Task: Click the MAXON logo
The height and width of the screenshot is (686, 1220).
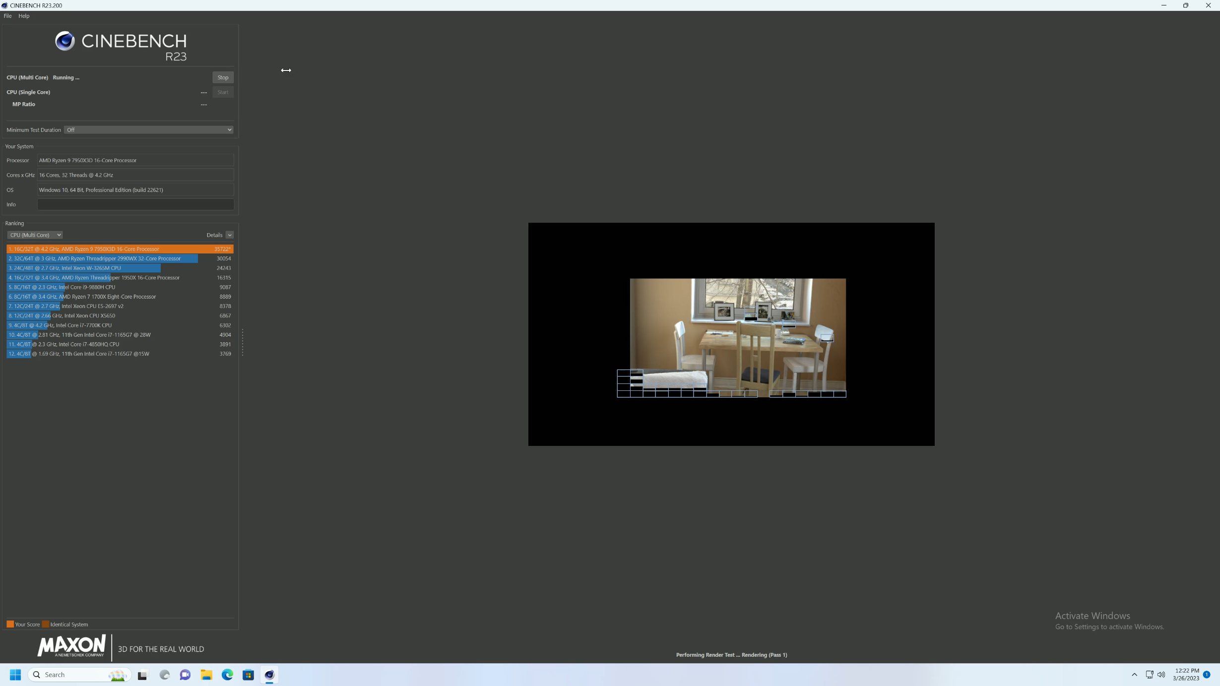Action: [x=71, y=645]
